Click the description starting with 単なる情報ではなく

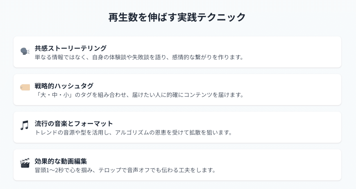click(x=139, y=57)
